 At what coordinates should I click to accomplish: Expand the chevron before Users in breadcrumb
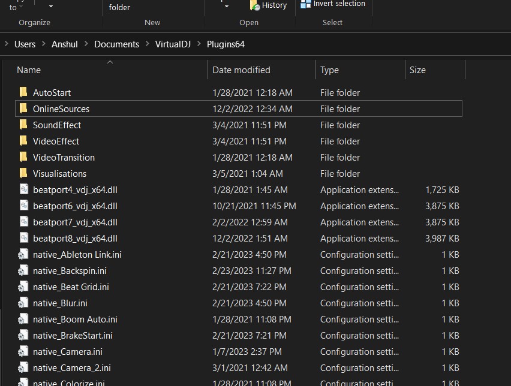coord(6,44)
